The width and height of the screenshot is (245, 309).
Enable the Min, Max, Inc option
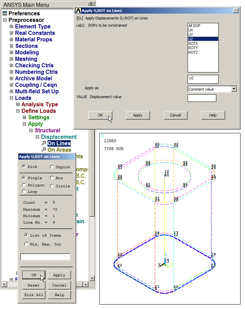point(26,244)
